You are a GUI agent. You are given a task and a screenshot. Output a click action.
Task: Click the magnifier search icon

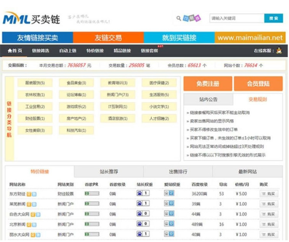[x=178, y=18]
